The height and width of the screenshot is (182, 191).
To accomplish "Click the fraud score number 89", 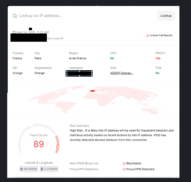I will (39, 144).
